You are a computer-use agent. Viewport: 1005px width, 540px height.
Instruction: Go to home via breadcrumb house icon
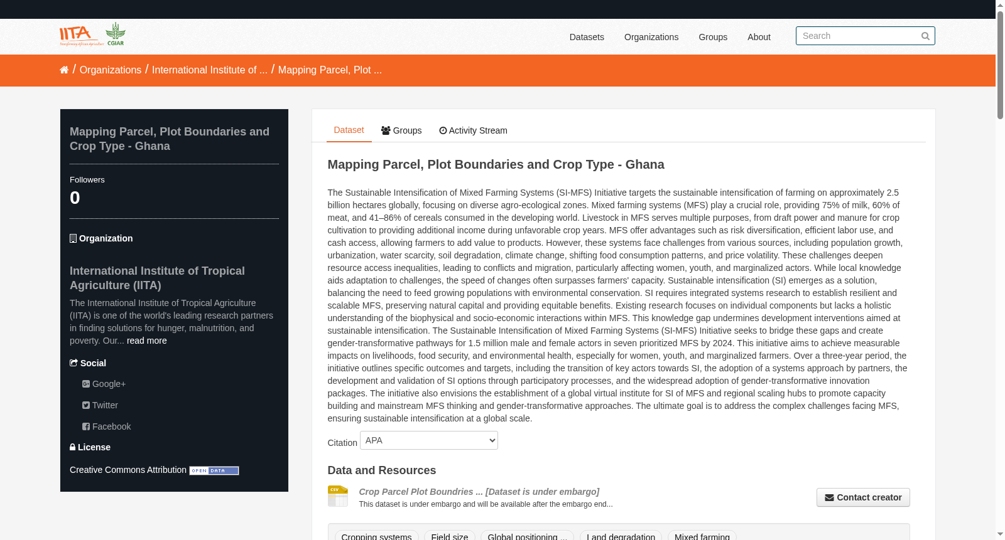point(64,70)
